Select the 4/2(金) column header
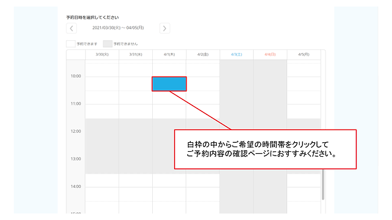Image resolution: width=392 pixels, height=220 pixels. point(203,54)
